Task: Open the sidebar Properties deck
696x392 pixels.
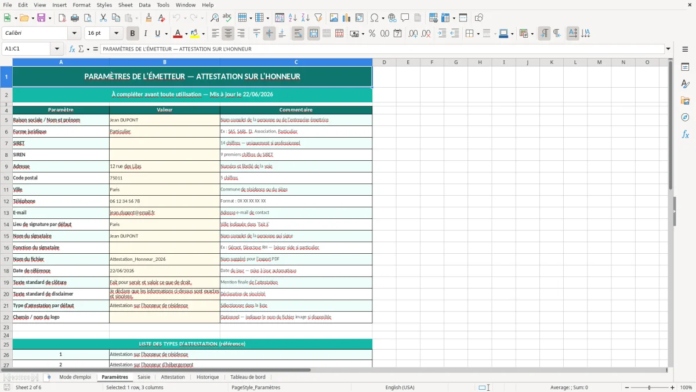Action: (685, 67)
